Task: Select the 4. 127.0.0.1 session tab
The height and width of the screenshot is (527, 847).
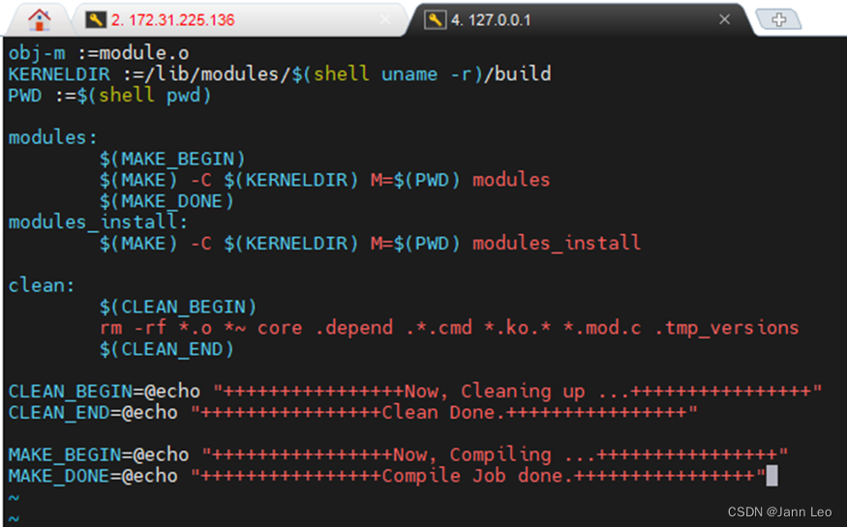Action: point(491,20)
